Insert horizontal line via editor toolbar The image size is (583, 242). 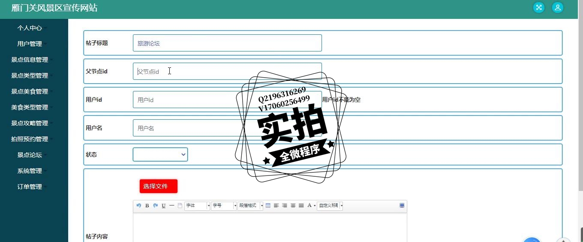point(171,206)
